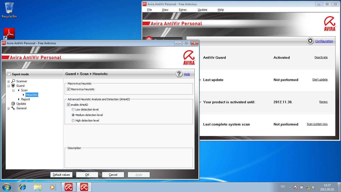Image resolution: width=341 pixels, height=192 pixels.
Task: Click the Configuration gear icon in main window
Action: point(310,41)
